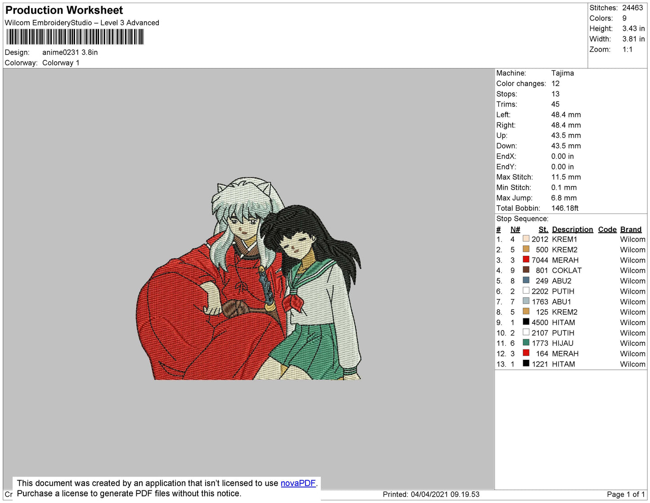Click the Stops value '13'

[556, 94]
